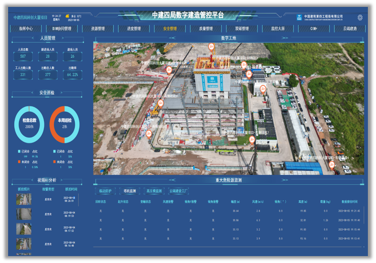Click the 临边防护 button
The width and height of the screenshot is (376, 263).
coord(105,191)
